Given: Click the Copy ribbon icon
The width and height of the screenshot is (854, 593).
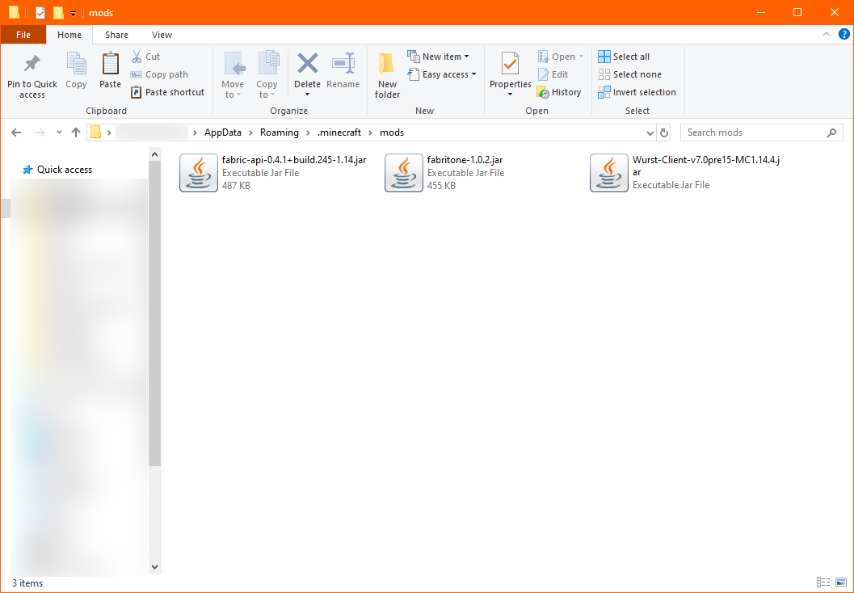Looking at the screenshot, I should 76,65.
